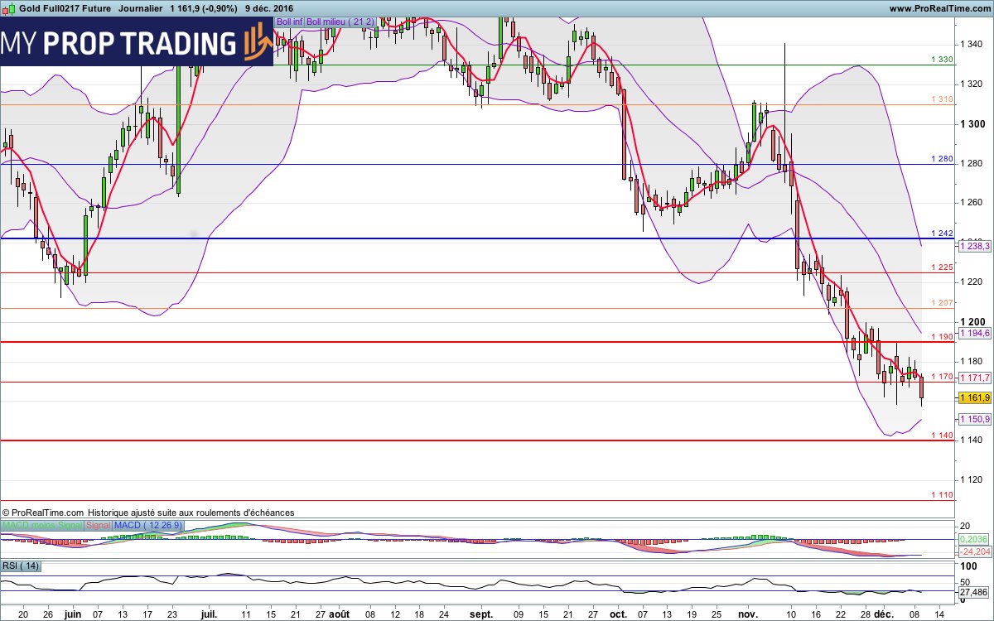Click the yellow 1 161,9 current price tag
Viewport: 994px width, 621px height.
coord(974,398)
